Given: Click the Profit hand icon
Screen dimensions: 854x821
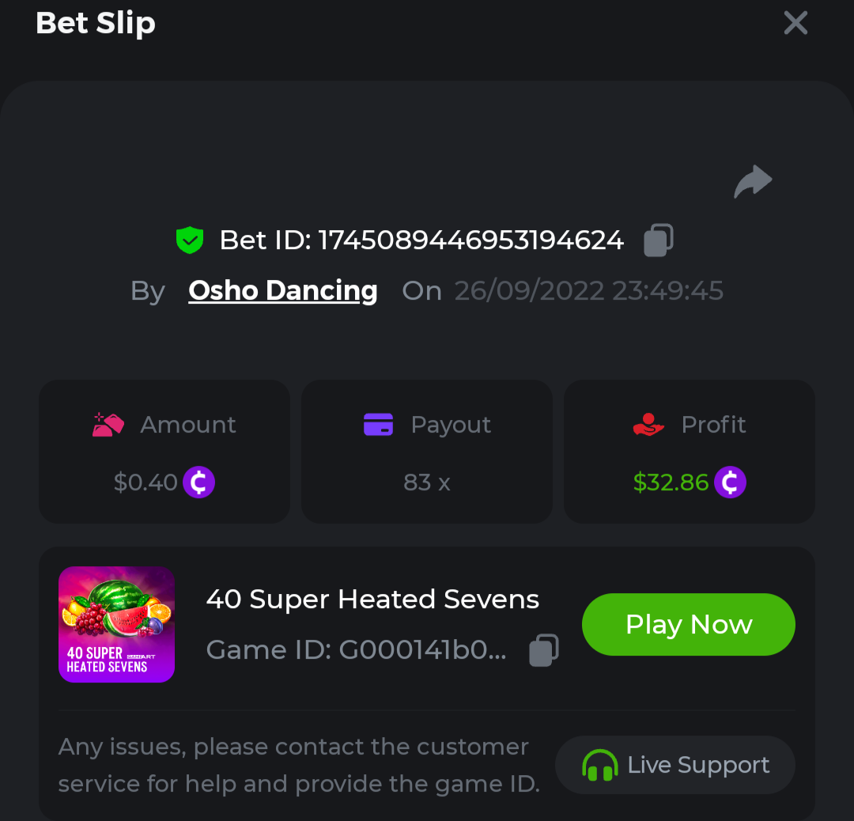Looking at the screenshot, I should (x=648, y=425).
